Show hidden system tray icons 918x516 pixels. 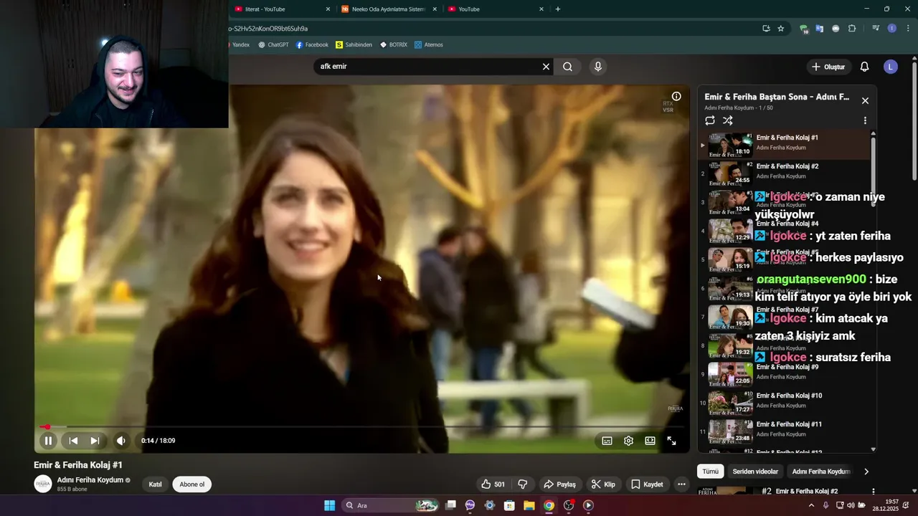click(x=811, y=505)
